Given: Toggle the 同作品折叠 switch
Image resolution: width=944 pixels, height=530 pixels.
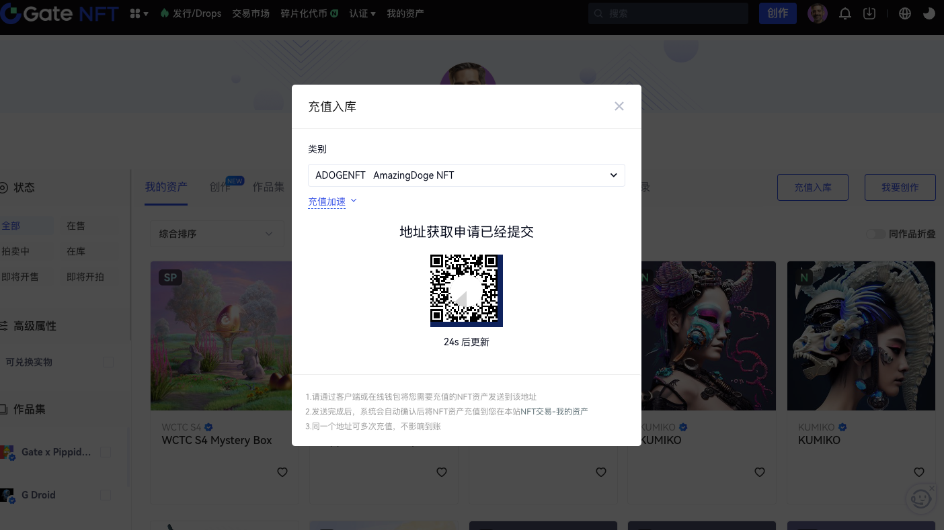Looking at the screenshot, I should [x=875, y=234].
